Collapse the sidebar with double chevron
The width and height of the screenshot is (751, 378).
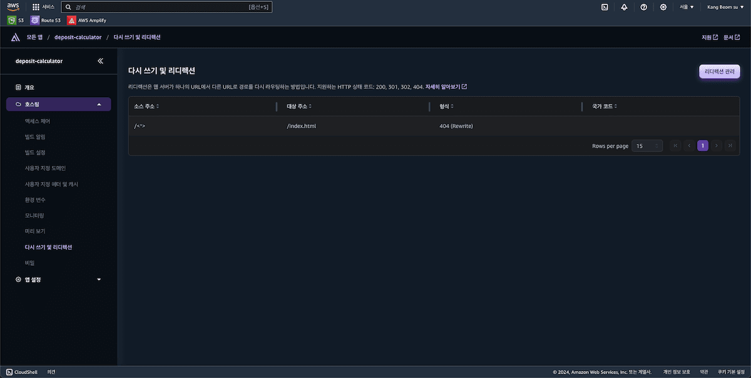[x=101, y=61]
